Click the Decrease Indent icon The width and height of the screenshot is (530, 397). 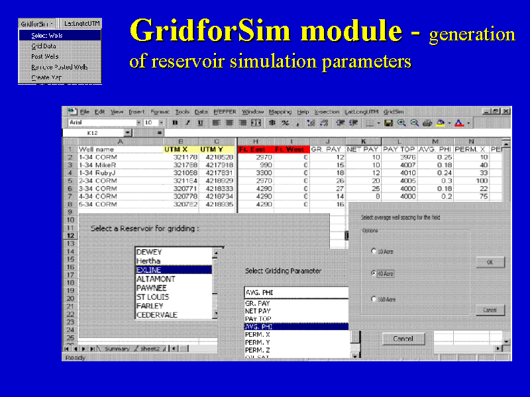(340, 123)
